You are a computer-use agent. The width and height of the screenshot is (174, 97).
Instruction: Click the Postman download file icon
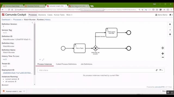click(4, 91)
